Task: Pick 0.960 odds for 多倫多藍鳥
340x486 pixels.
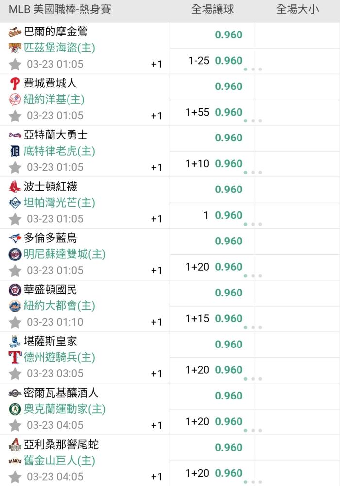Action: pyautogui.click(x=228, y=241)
